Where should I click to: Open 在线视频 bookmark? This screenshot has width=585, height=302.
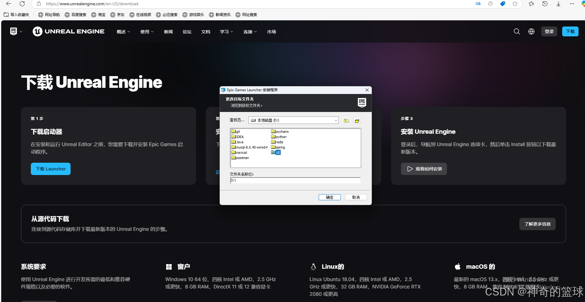[x=140, y=14]
